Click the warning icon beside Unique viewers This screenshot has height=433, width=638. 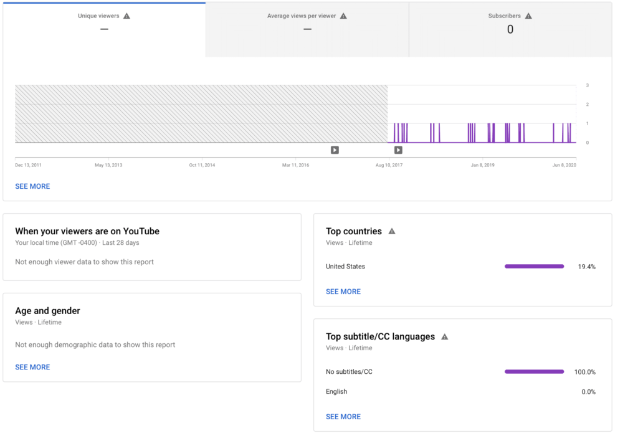pos(127,16)
